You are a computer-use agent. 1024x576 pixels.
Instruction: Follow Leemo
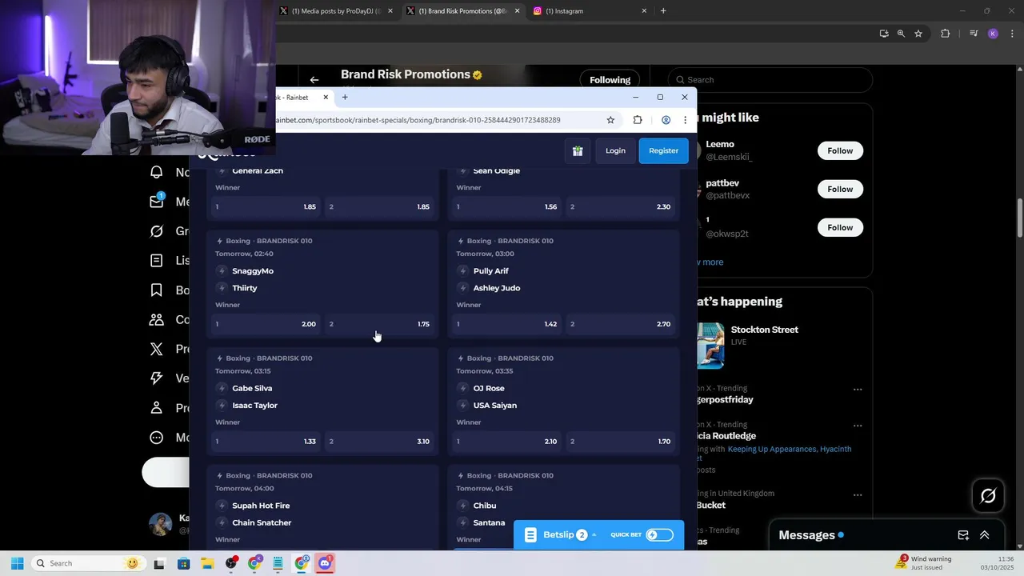(840, 150)
